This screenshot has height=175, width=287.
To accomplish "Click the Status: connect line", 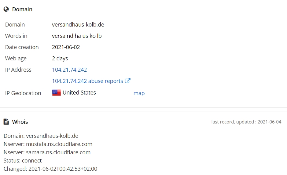I will (x=23, y=161).
